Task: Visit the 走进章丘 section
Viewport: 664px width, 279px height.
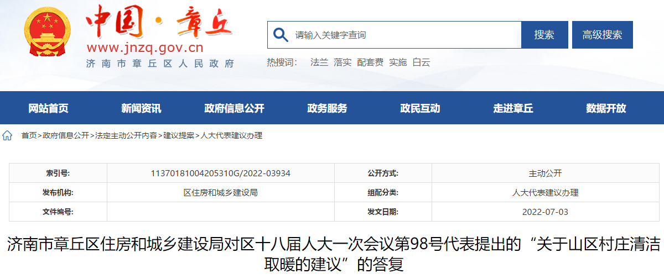Action: tap(513, 108)
